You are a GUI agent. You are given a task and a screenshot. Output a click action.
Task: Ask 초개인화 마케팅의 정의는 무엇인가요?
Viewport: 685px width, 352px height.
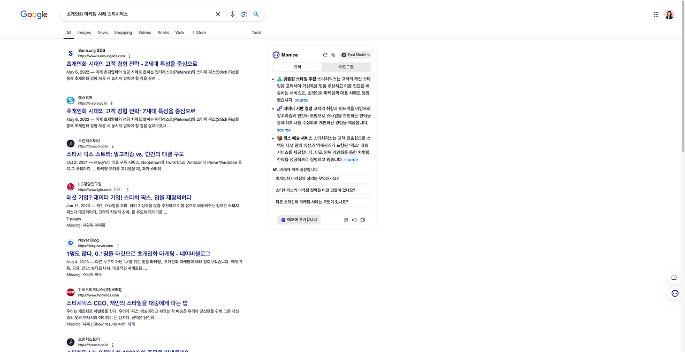[322, 178]
